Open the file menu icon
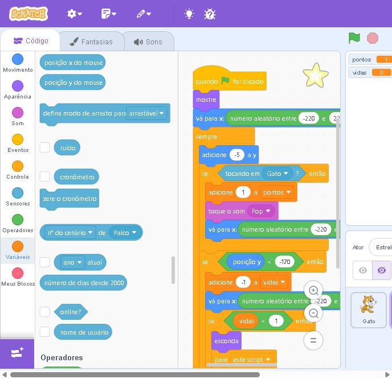Viewport: 392px width, 379px height. 109,14
